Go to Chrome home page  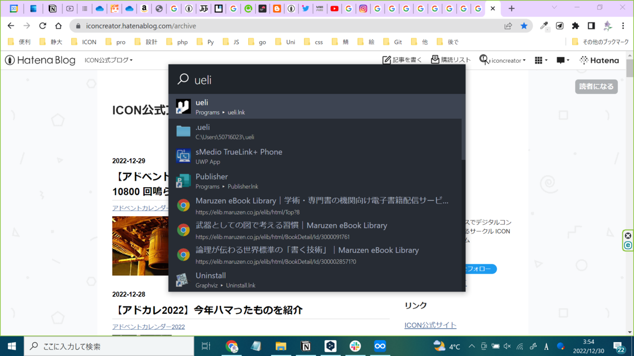tap(59, 26)
